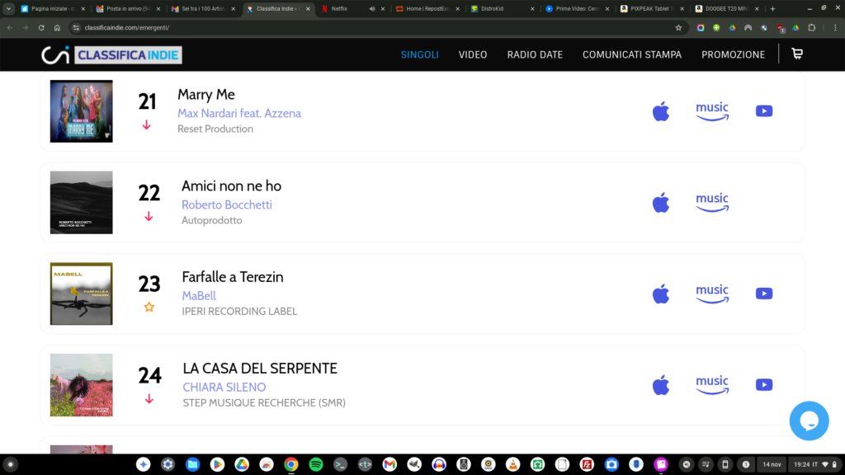Bookmark this page with the star icon

pyautogui.click(x=678, y=27)
